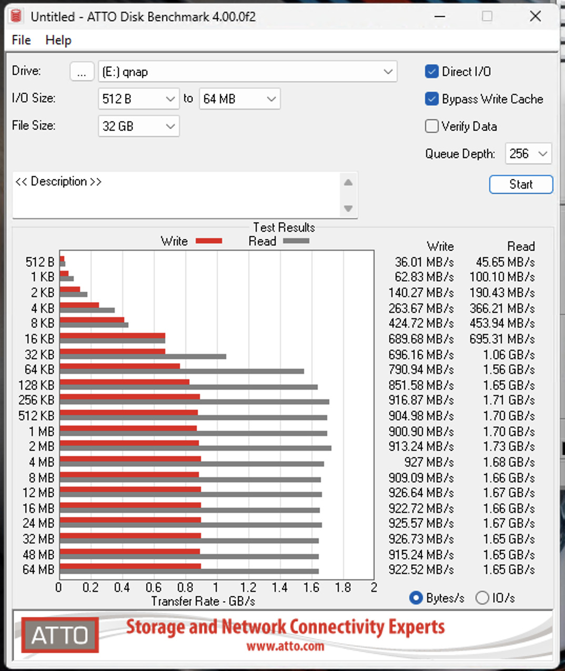The height and width of the screenshot is (671, 565).
Task: Close the ATTO Disk Benchmark window
Action: tap(536, 16)
